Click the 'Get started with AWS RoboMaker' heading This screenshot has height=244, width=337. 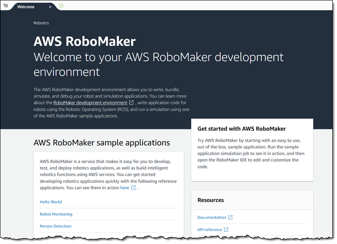[x=241, y=129]
